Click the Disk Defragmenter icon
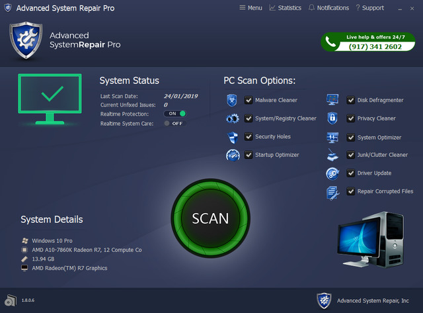The image size is (423, 313). (x=332, y=101)
